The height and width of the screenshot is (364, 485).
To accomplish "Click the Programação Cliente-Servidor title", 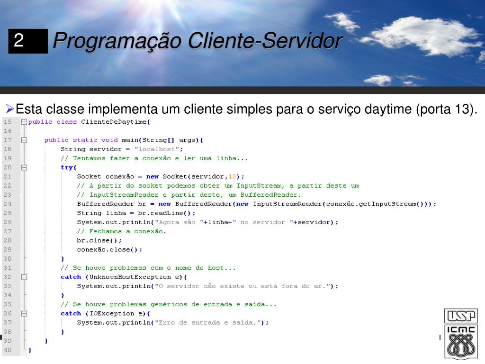I will [x=198, y=41].
